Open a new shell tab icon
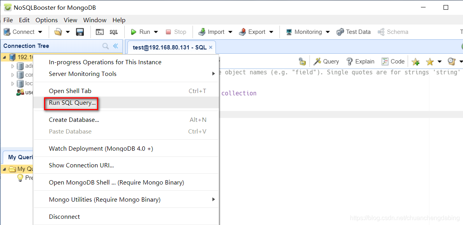This screenshot has height=225, width=463. [x=100, y=32]
